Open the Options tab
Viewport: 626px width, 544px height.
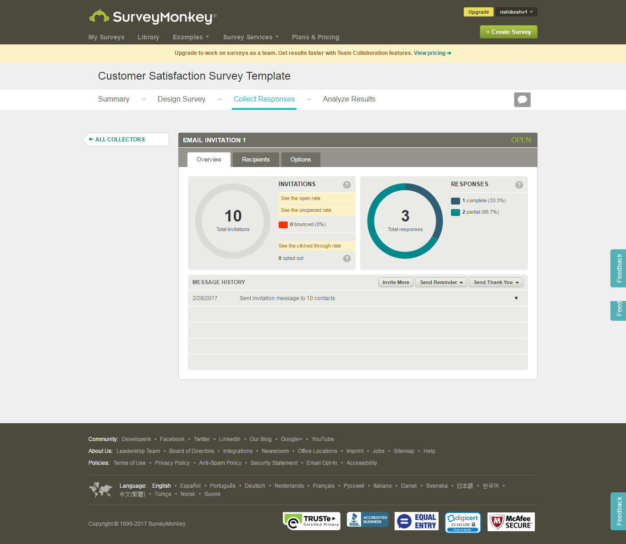pos(301,160)
